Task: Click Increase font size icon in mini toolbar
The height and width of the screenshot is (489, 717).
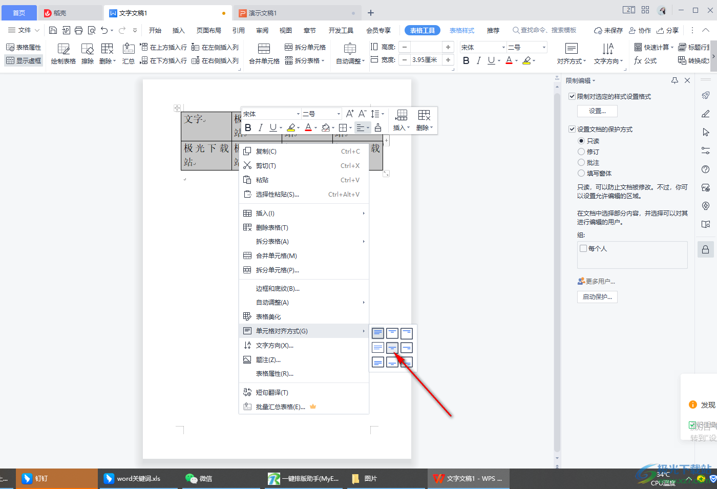Action: pos(350,114)
